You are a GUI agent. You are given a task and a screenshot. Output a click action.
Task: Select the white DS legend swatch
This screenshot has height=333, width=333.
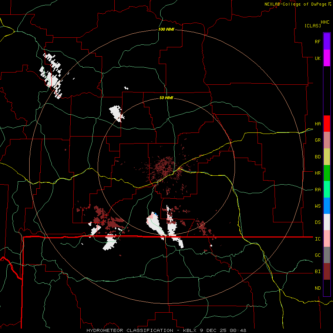pyautogui.click(x=327, y=222)
